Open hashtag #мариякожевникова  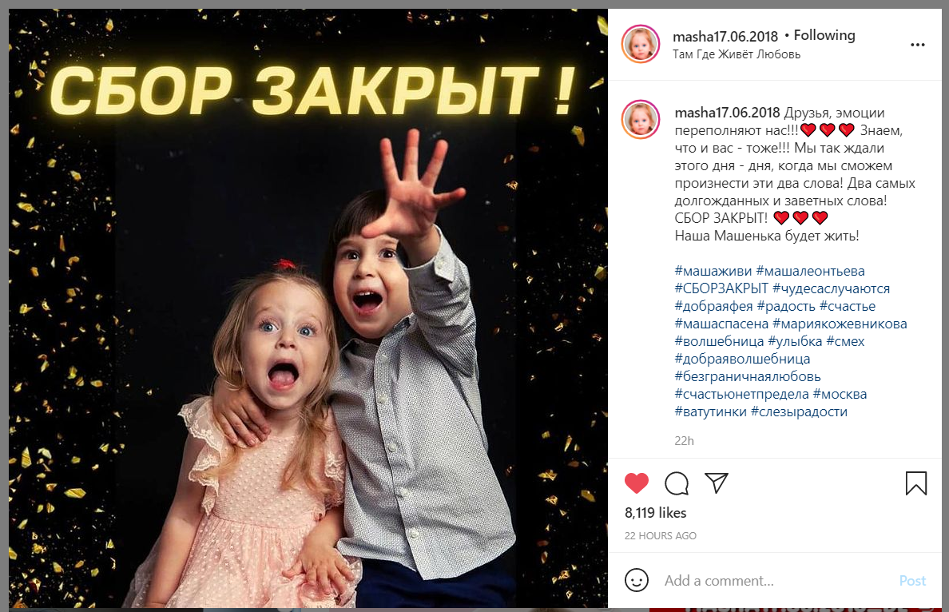coord(840,324)
